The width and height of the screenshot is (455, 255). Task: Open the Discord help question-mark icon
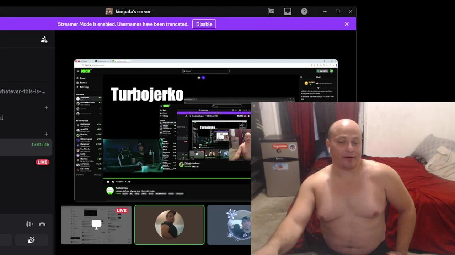pyautogui.click(x=304, y=11)
